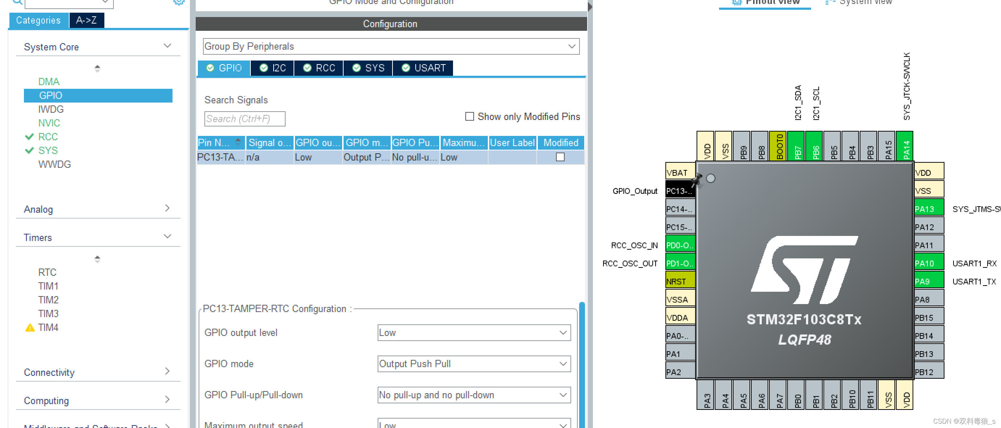
Task: Click the sort arrows under Timers
Action: click(97, 259)
